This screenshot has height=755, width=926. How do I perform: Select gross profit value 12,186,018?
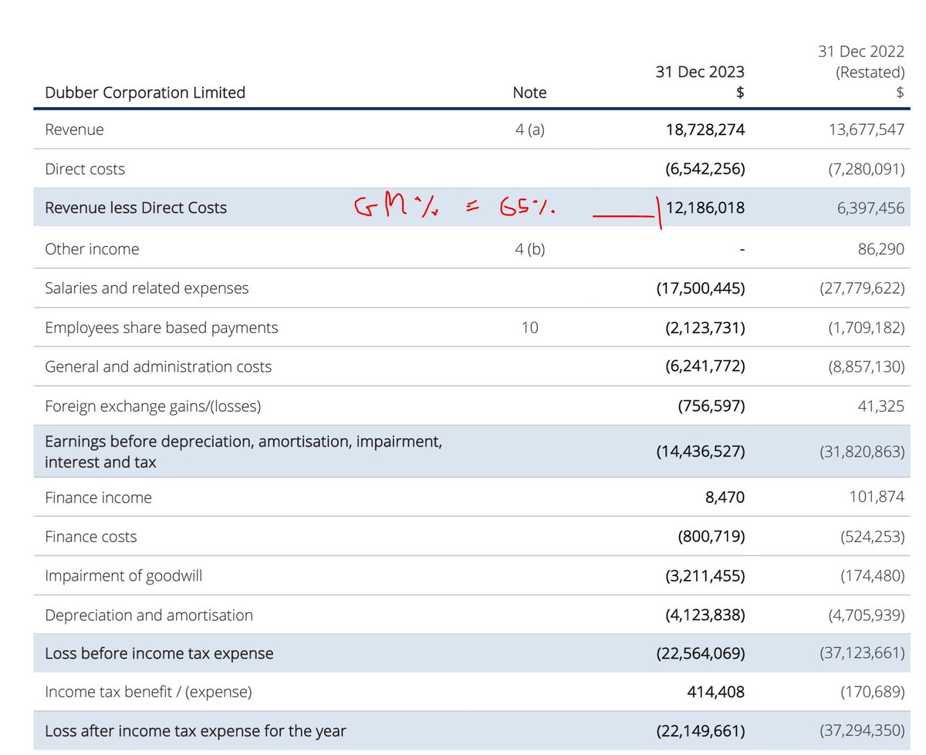coord(705,207)
